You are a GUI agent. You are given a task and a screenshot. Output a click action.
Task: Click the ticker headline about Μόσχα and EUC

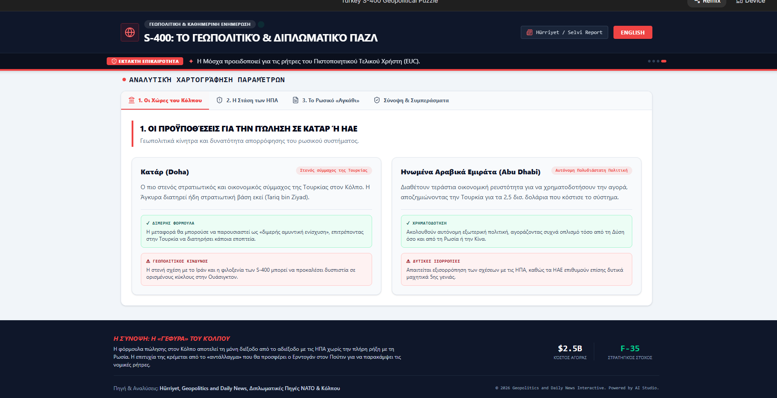pos(308,61)
